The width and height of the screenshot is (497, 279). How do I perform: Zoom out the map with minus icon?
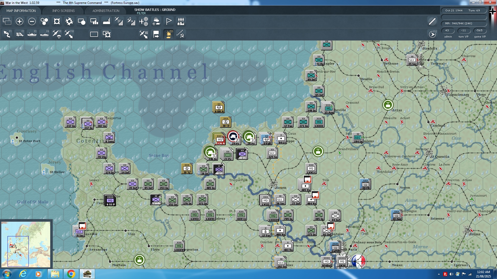[x=32, y=21]
